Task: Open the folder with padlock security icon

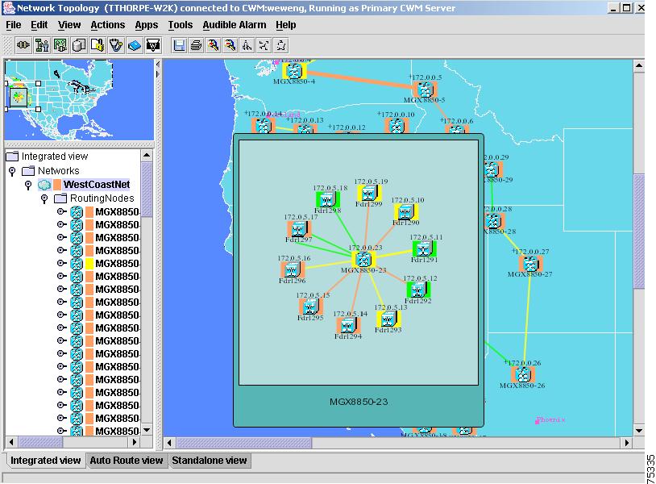Action: pos(98,45)
